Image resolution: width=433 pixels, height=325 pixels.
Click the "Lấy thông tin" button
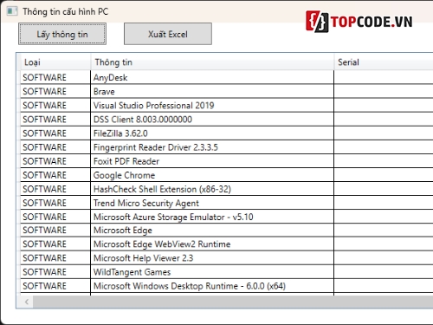62,34
